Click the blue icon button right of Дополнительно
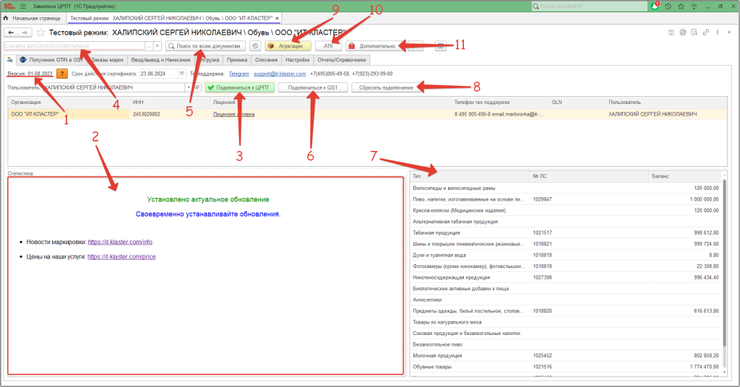 pos(440,45)
